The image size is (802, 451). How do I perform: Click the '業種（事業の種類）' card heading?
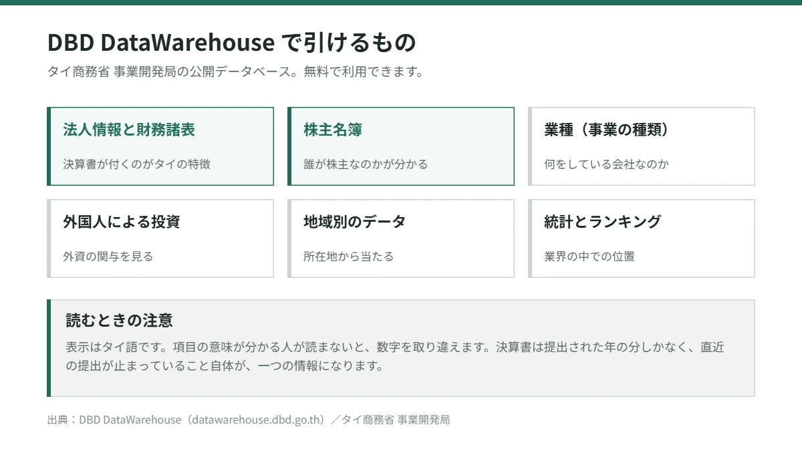pyautogui.click(x=607, y=130)
